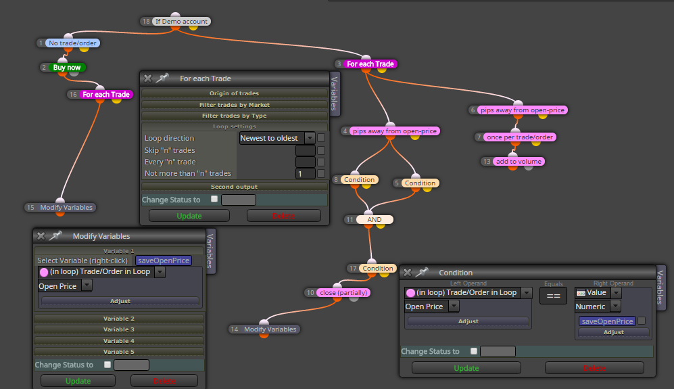Toggle checkbox beside Loop direction
This screenshot has width=674, height=389.
click(321, 138)
